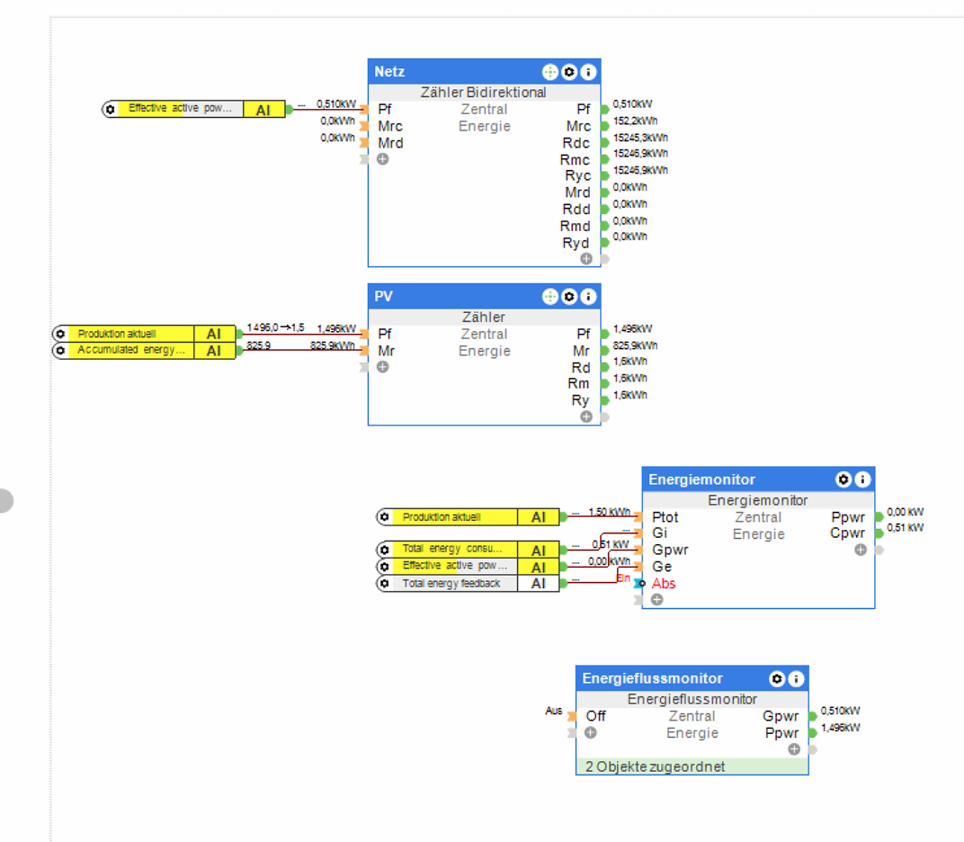Click the Rm output label on PV
This screenshot has width=964, height=842.
578,384
